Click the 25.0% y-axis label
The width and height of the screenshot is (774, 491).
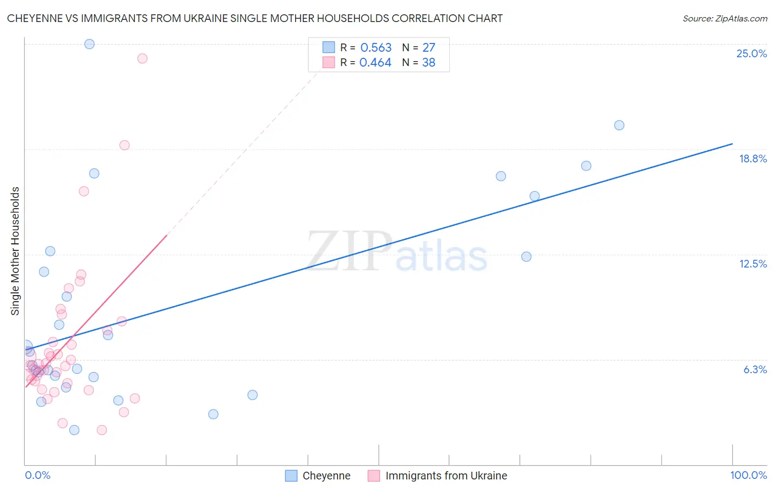click(x=751, y=53)
